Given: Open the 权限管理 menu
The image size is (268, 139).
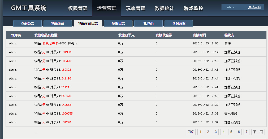Looking at the screenshot, I should [x=78, y=8].
